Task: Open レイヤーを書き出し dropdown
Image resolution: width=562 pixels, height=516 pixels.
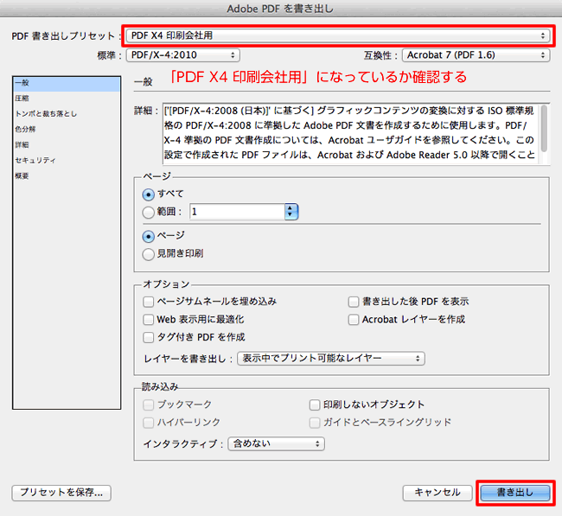Action: 331,359
